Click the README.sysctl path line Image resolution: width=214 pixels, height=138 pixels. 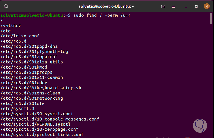tap(36, 124)
